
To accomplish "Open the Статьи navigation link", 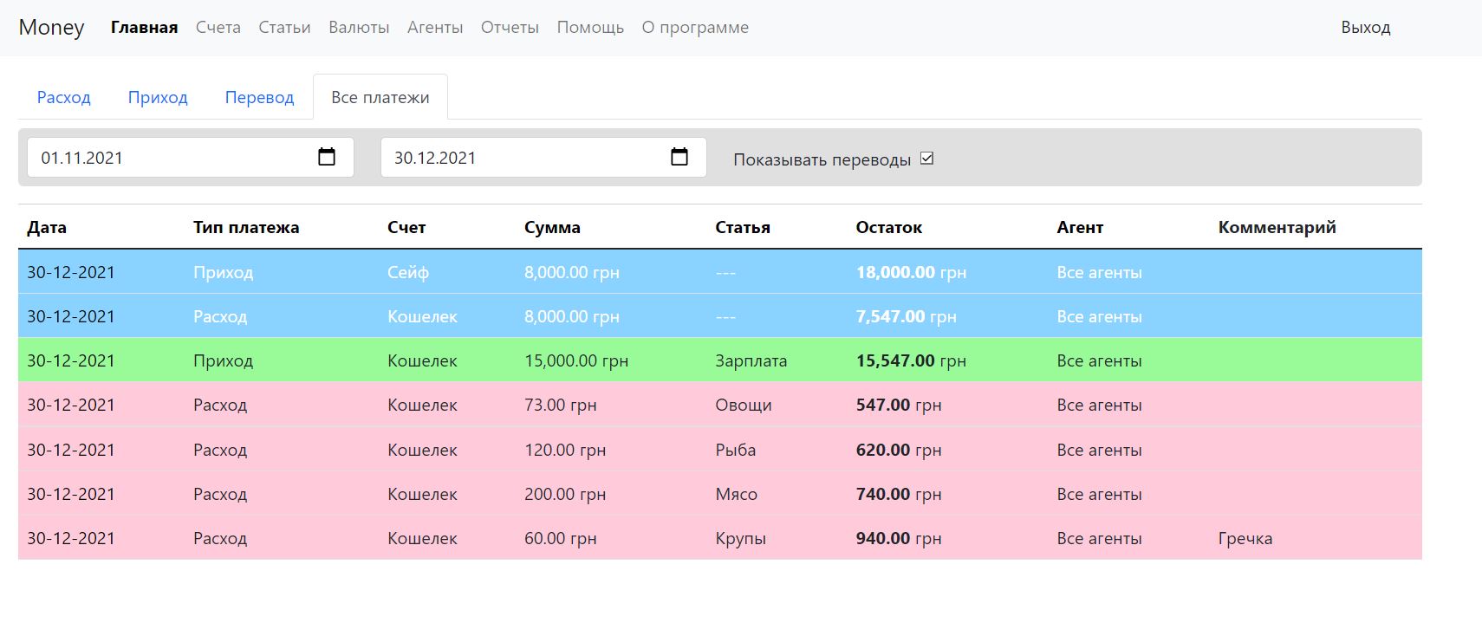I will click(284, 28).
